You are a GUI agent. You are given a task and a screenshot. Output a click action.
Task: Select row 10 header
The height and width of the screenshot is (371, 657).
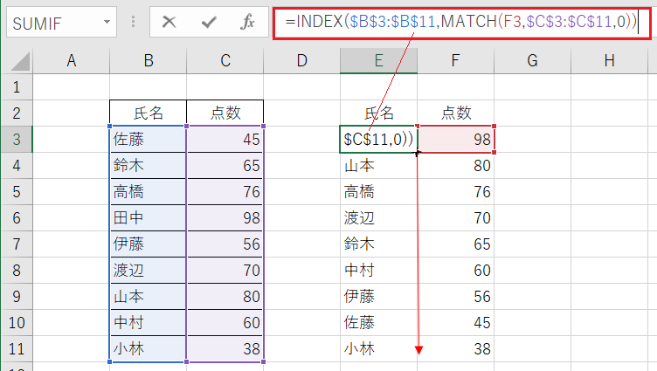(x=17, y=322)
